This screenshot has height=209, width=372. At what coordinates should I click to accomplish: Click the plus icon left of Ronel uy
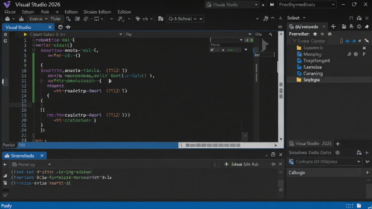pos(5,164)
